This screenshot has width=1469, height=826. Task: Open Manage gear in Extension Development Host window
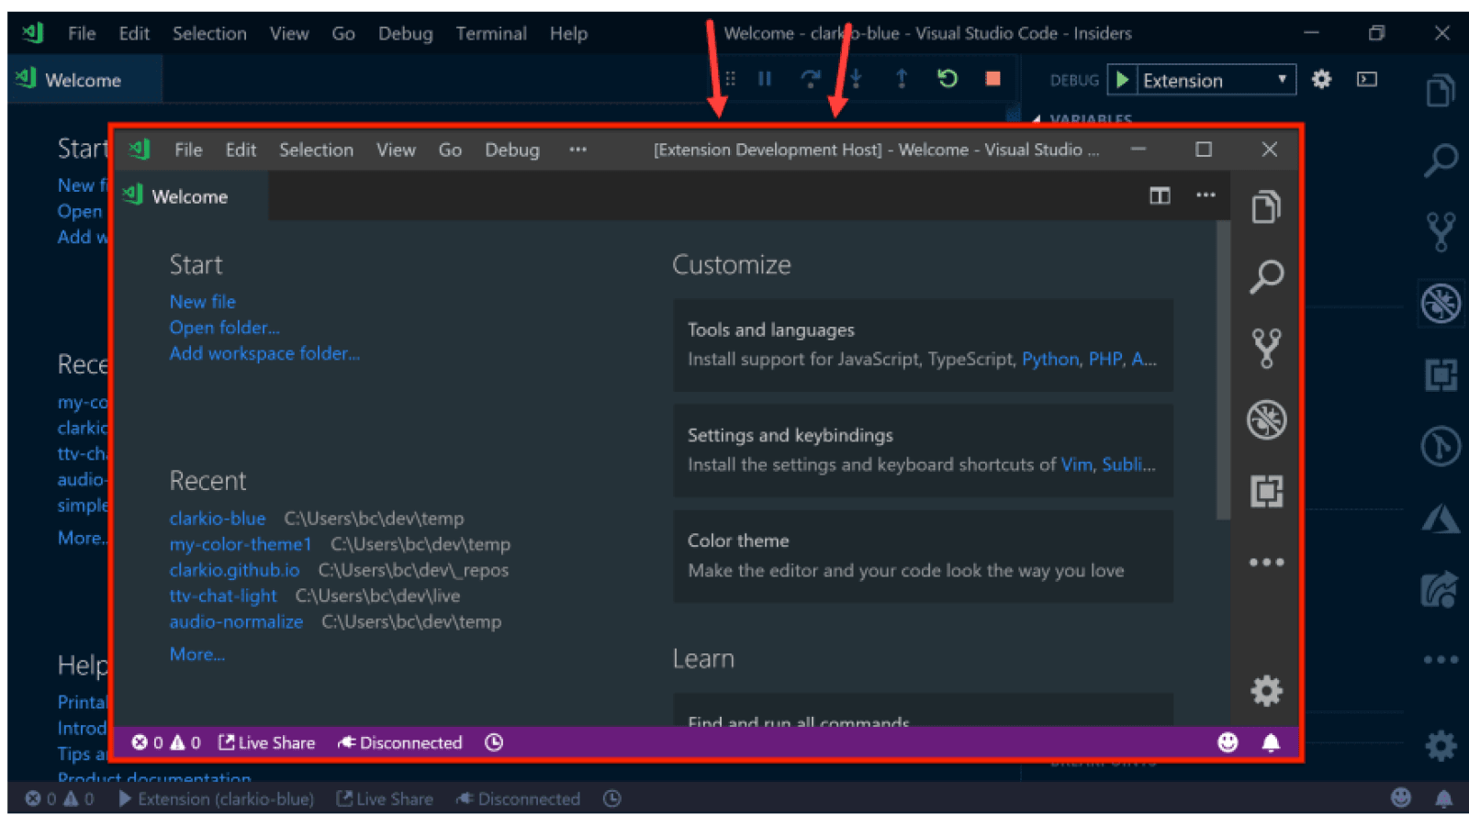[1266, 690]
